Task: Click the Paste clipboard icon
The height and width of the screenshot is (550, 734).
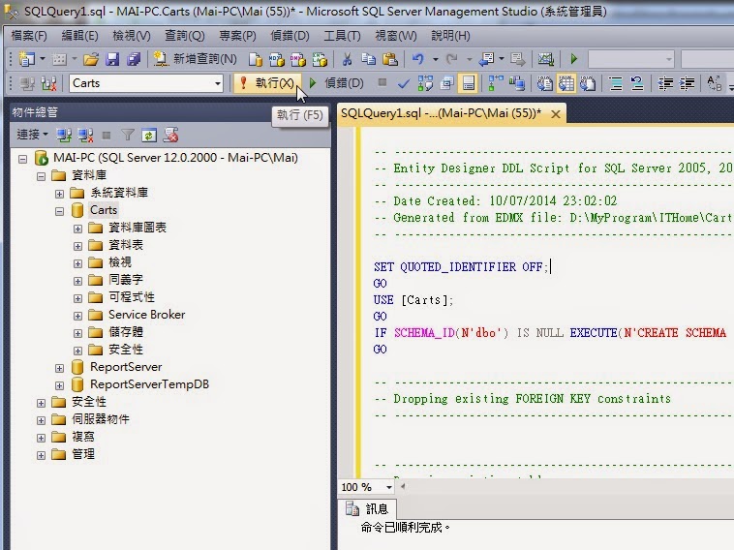Action: [x=390, y=59]
